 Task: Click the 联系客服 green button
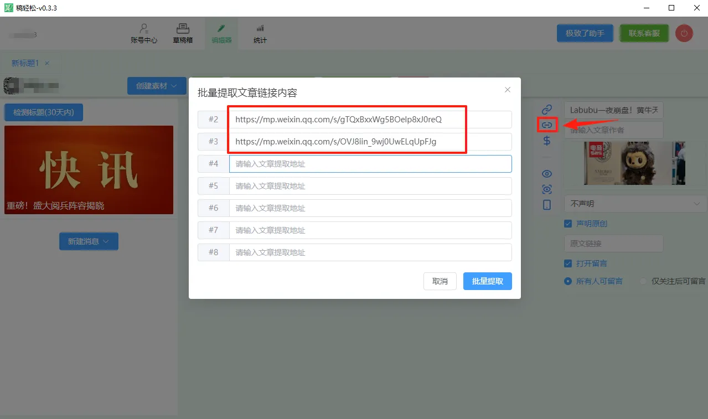coord(644,33)
